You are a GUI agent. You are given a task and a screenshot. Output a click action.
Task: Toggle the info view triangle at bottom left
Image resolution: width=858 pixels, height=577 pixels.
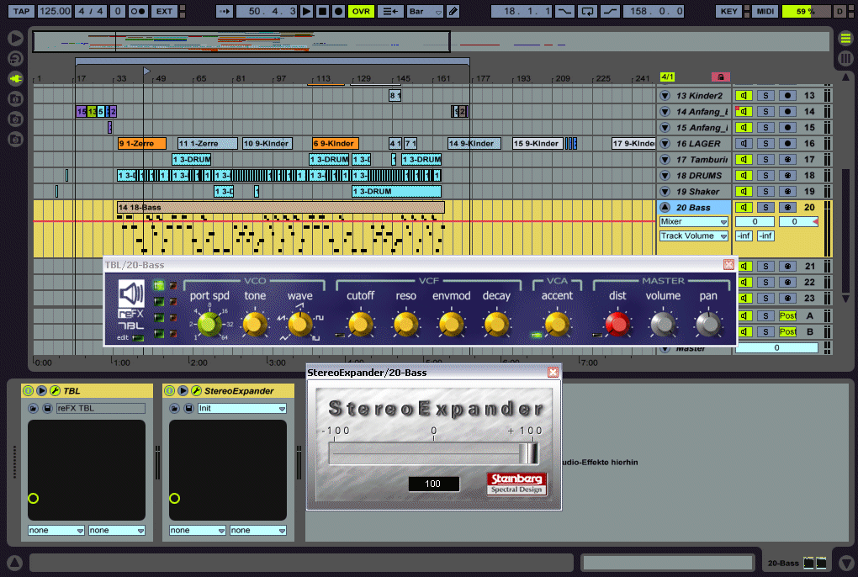(x=15, y=562)
